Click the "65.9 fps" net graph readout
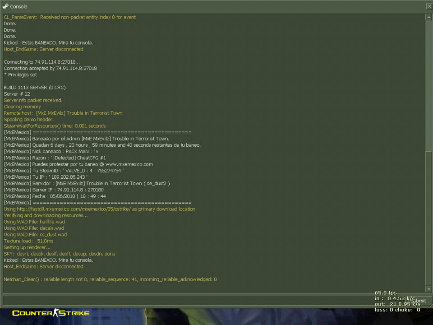This screenshot has width=433, height=325. (x=386, y=292)
